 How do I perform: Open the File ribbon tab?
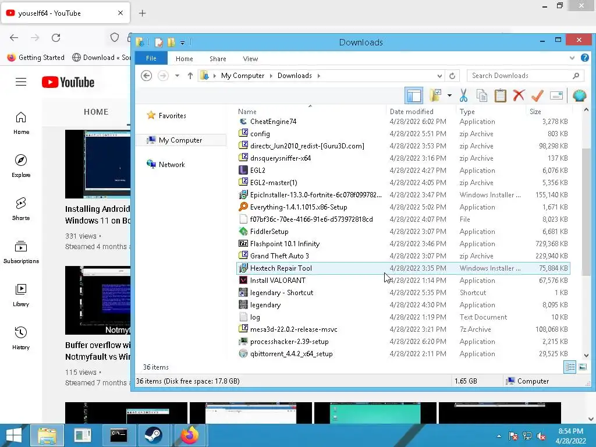[x=151, y=58]
